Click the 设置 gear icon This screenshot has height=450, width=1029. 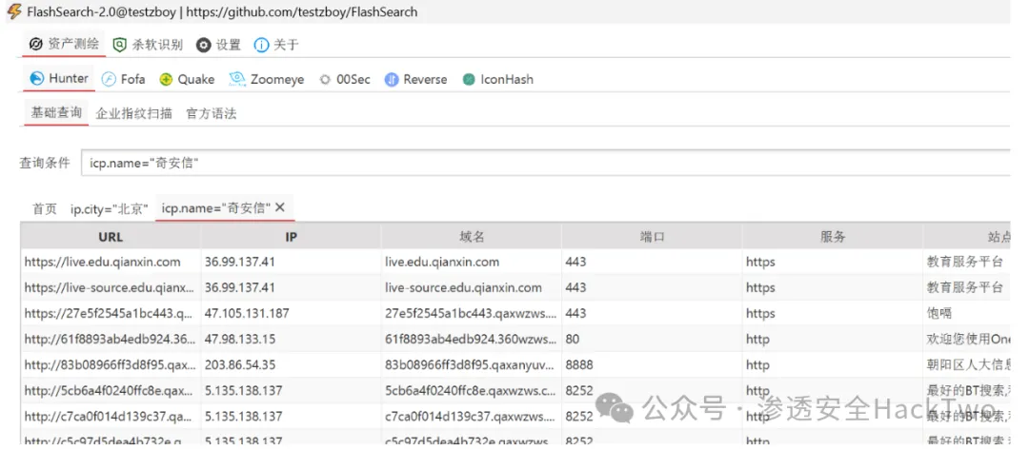tap(204, 46)
